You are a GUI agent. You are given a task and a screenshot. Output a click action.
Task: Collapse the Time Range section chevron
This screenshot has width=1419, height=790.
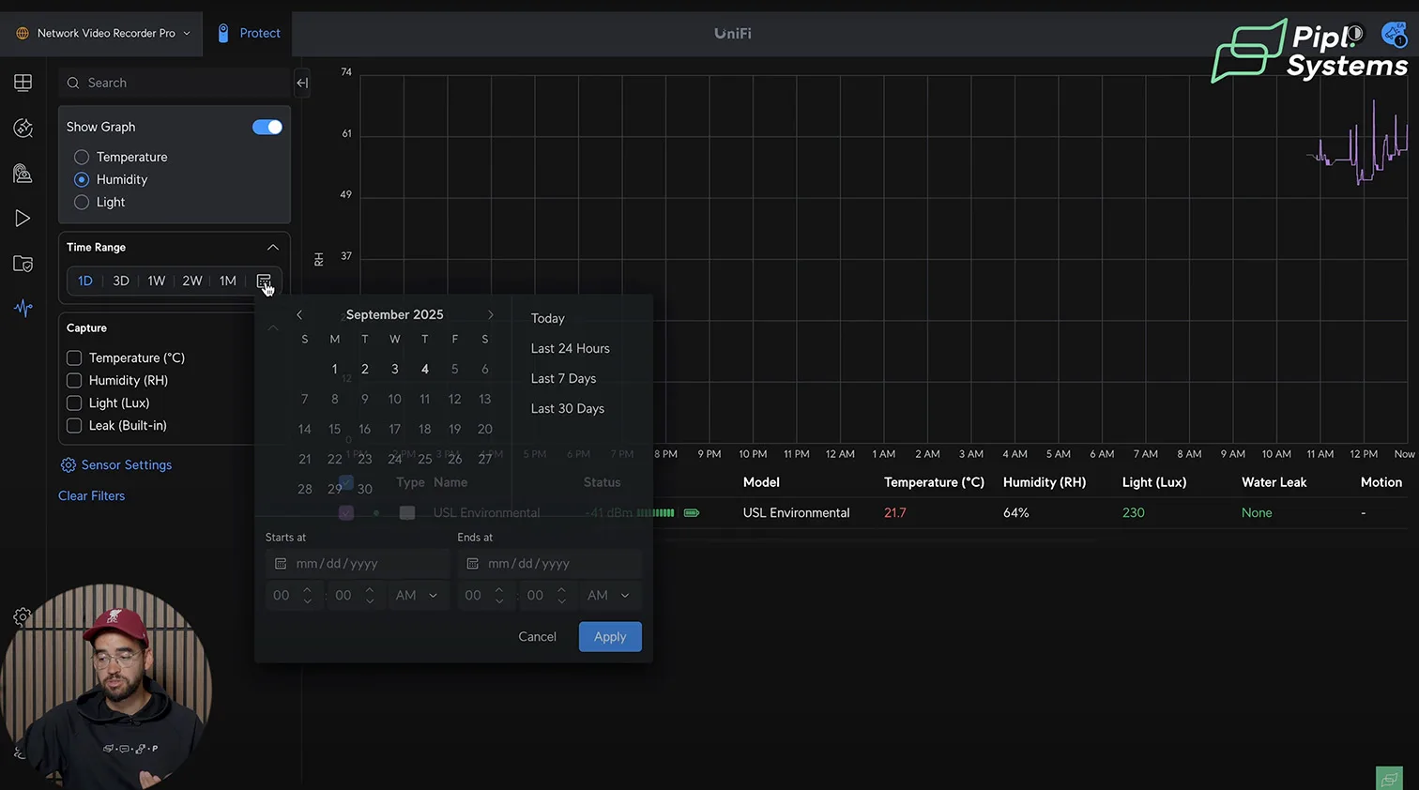click(x=273, y=248)
